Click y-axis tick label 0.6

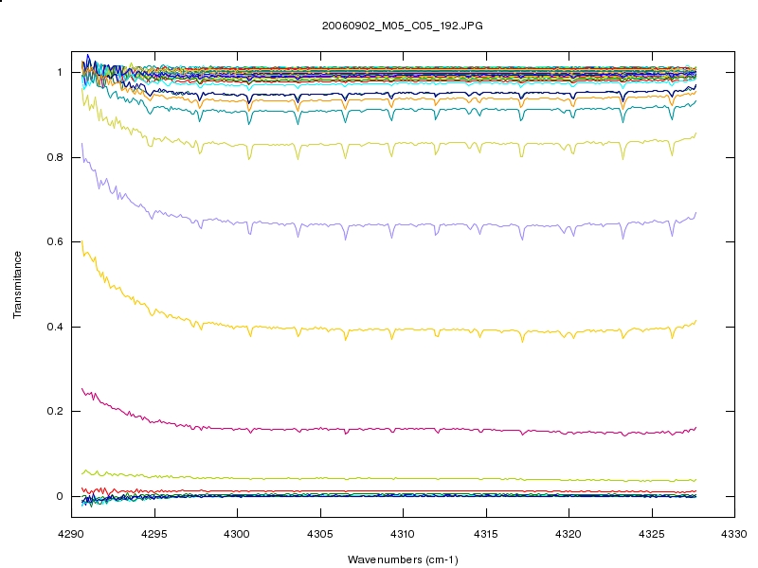pos(55,241)
